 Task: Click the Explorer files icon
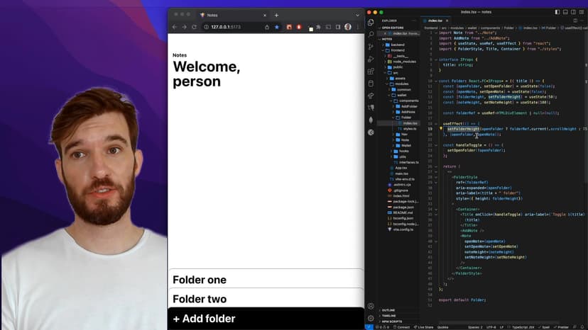tap(371, 22)
